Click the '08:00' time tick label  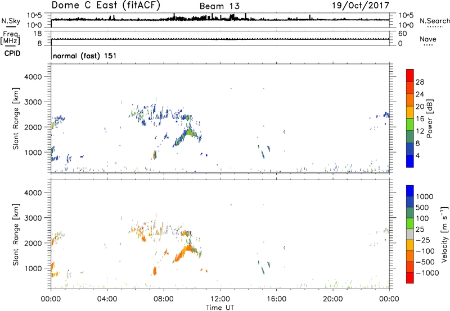point(164,299)
